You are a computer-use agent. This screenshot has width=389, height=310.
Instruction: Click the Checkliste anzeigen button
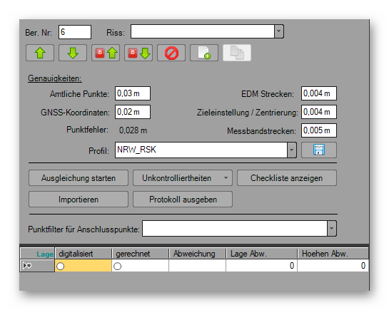click(287, 177)
